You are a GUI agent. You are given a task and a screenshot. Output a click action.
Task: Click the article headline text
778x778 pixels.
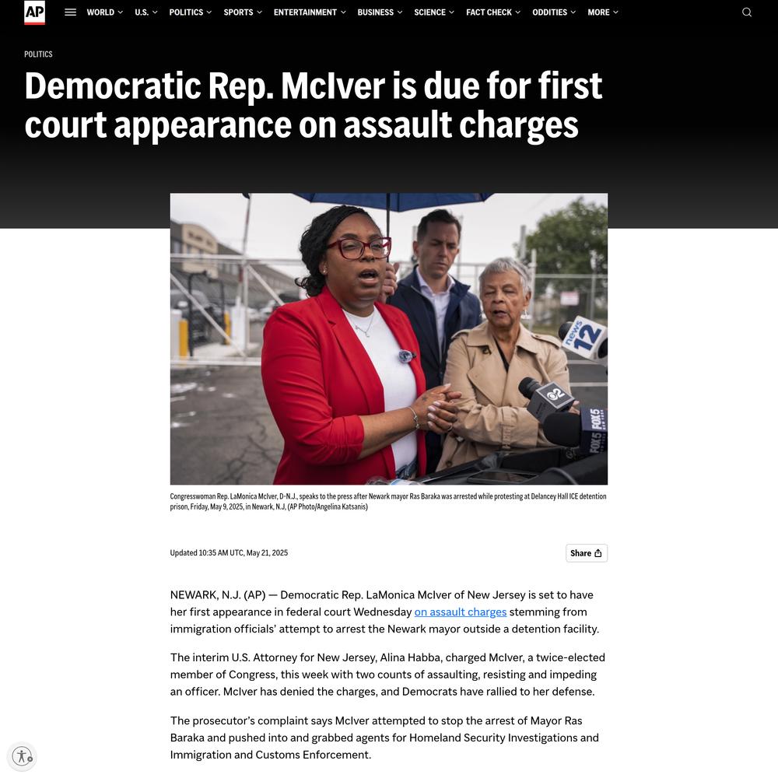click(x=313, y=105)
